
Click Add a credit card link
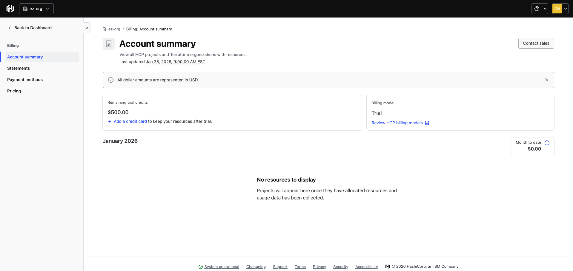pyautogui.click(x=130, y=121)
